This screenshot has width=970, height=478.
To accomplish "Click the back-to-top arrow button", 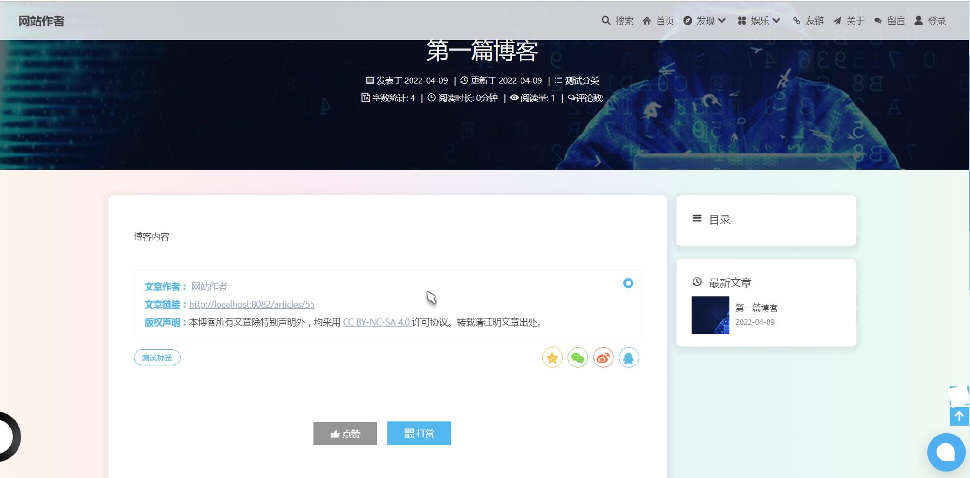I will point(959,416).
